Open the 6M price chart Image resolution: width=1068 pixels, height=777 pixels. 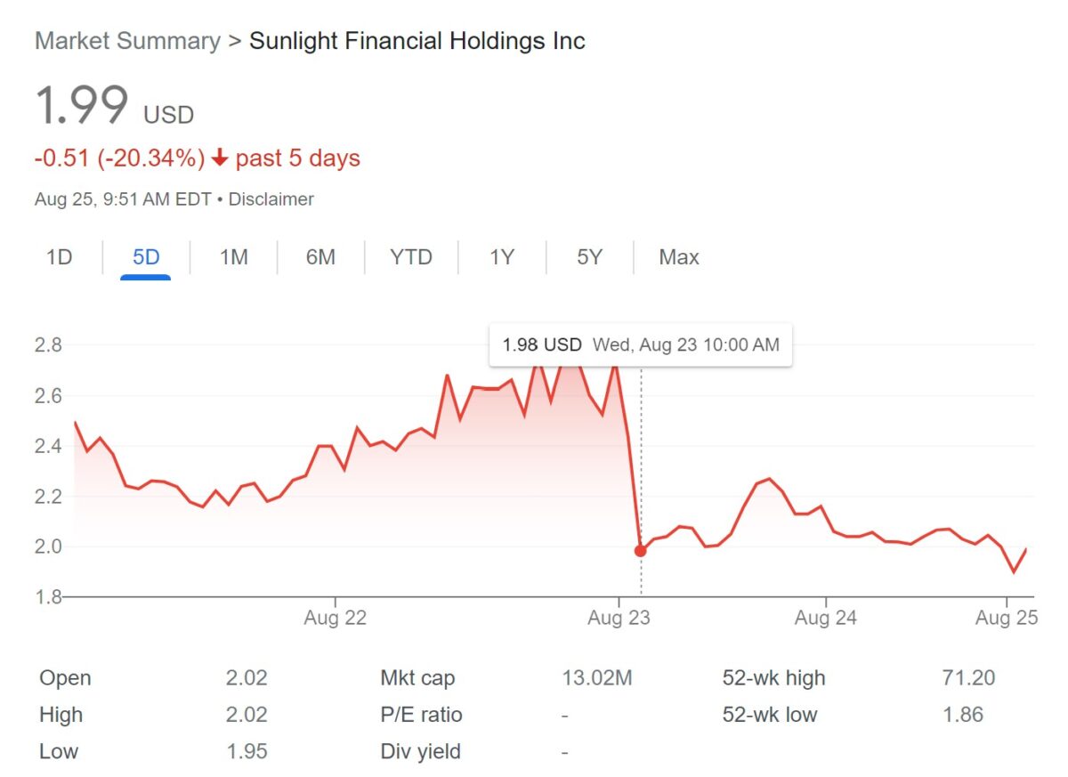point(320,257)
